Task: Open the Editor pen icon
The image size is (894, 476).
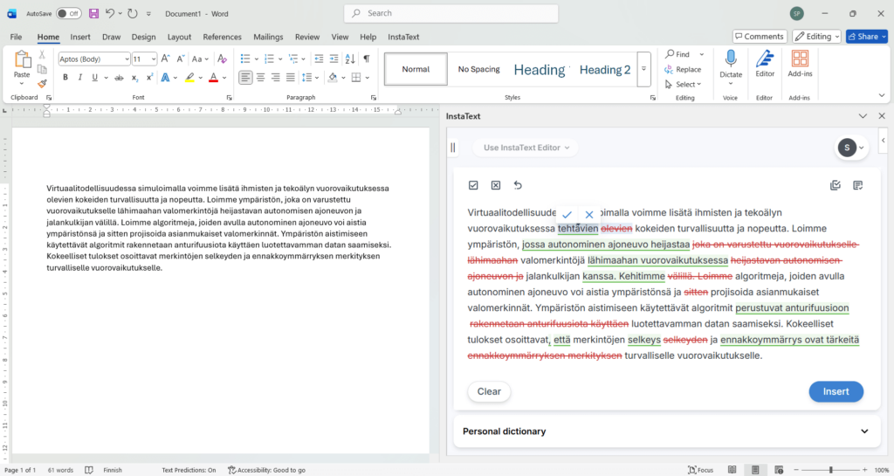Action: [x=765, y=59]
